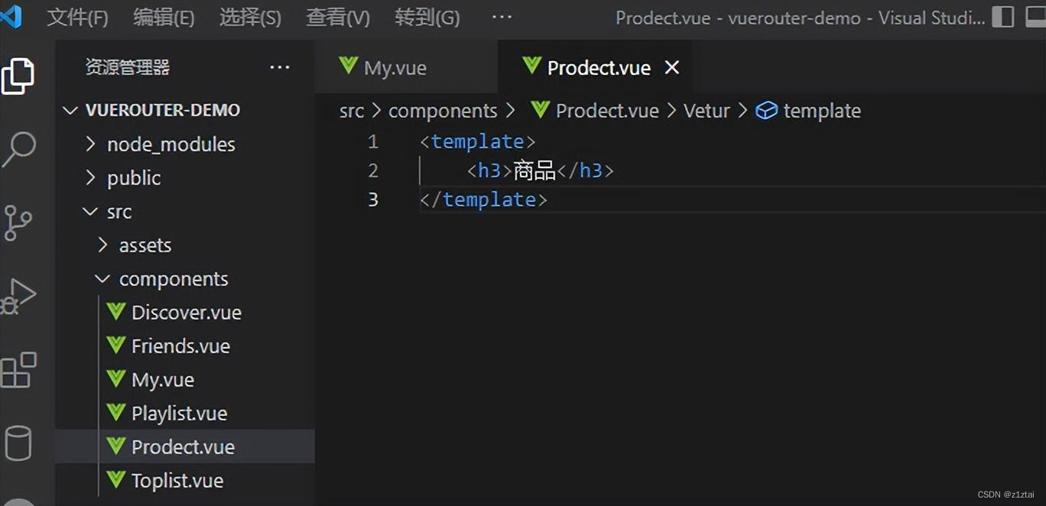This screenshot has width=1046, height=506.
Task: Open the Run and Debug view
Action: 19,296
